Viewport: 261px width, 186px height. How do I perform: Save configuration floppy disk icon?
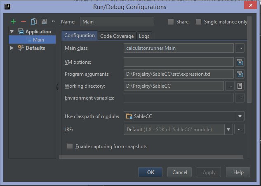pos(44,21)
